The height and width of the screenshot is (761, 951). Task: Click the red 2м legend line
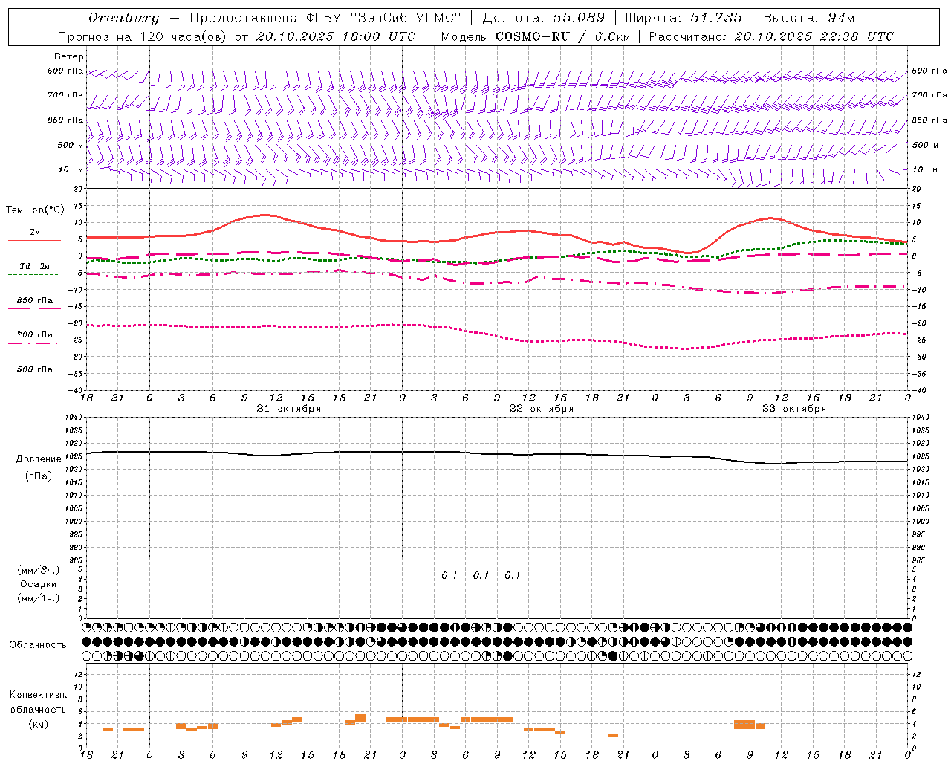coord(34,240)
